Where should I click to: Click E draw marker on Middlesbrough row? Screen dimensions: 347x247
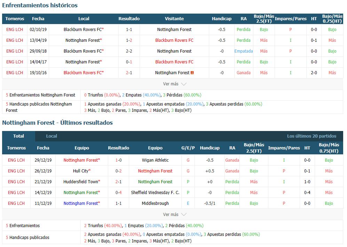click(188, 203)
